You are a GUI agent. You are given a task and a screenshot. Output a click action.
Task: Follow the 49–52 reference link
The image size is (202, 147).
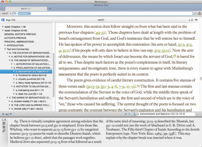click(100, 33)
